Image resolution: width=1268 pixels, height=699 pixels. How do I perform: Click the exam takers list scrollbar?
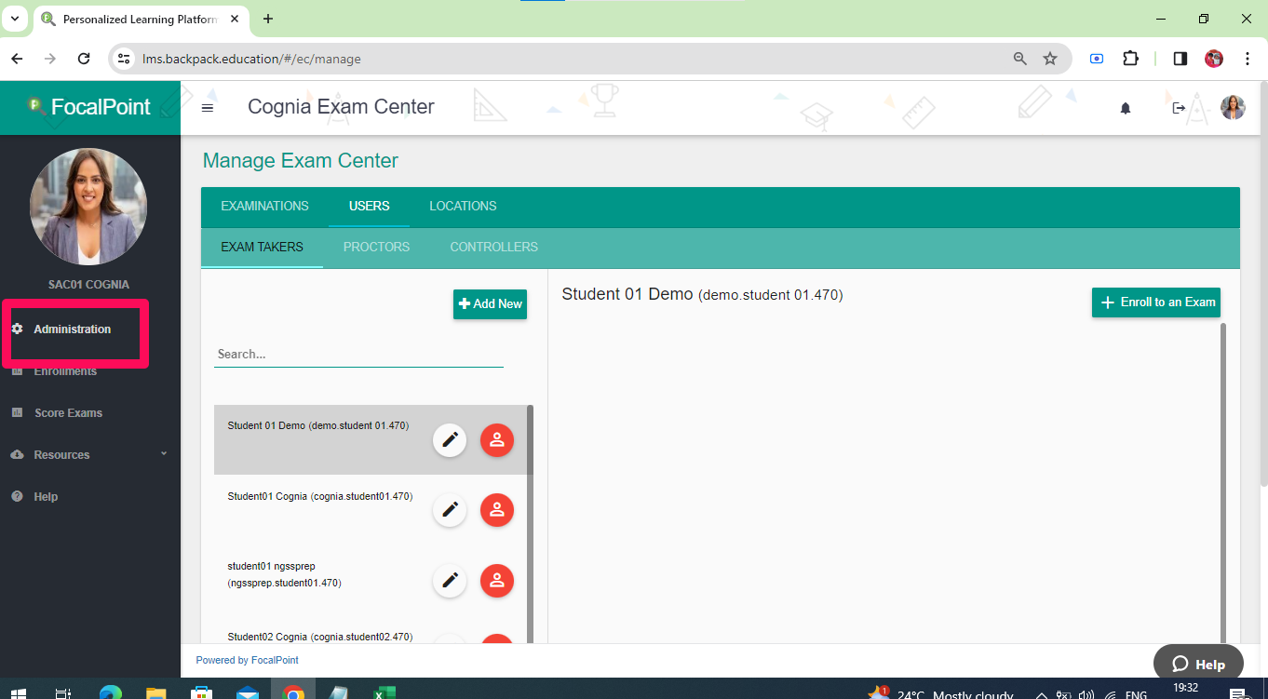tap(531, 523)
